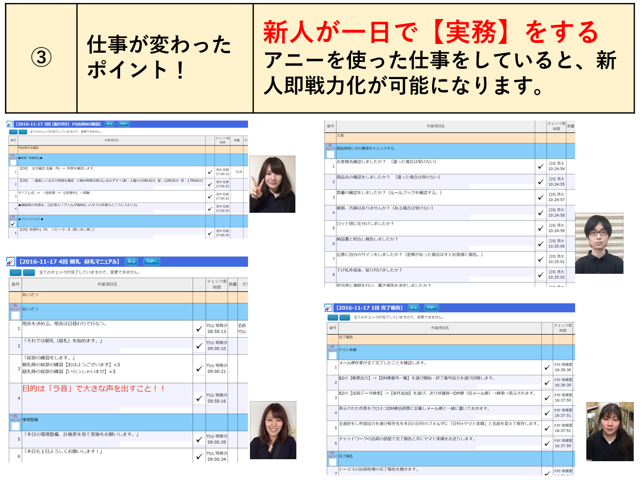Image resolution: width=642 pixels, height=488 pixels.
Task: Click timestamp 17:00:13 in FS出荷NG確認 table
Action: 223,174
